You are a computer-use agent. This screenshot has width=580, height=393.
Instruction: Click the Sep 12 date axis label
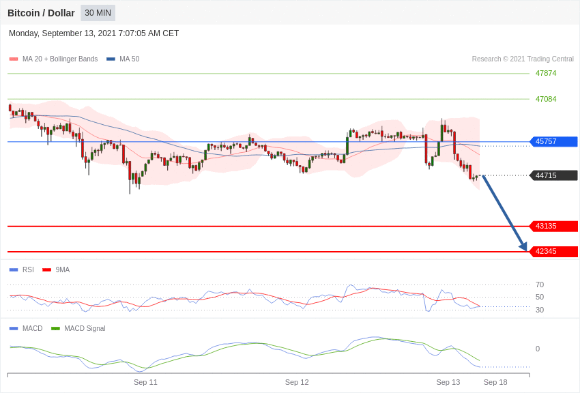297,382
